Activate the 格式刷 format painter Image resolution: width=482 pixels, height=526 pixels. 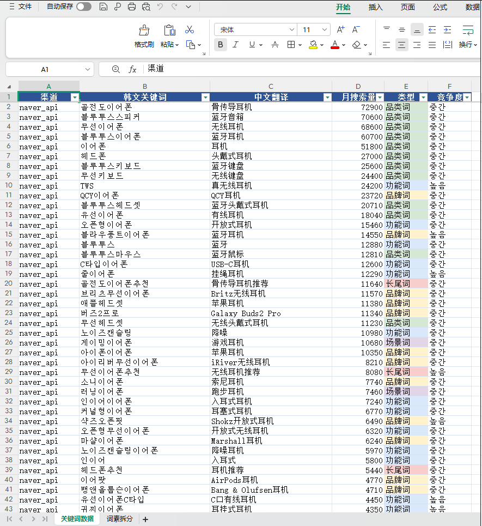(x=144, y=36)
